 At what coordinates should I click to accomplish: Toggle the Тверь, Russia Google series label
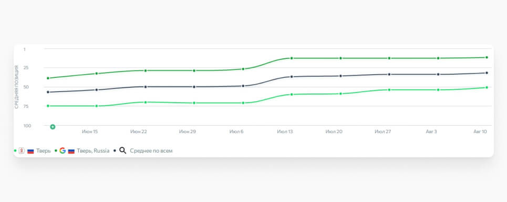point(93,151)
